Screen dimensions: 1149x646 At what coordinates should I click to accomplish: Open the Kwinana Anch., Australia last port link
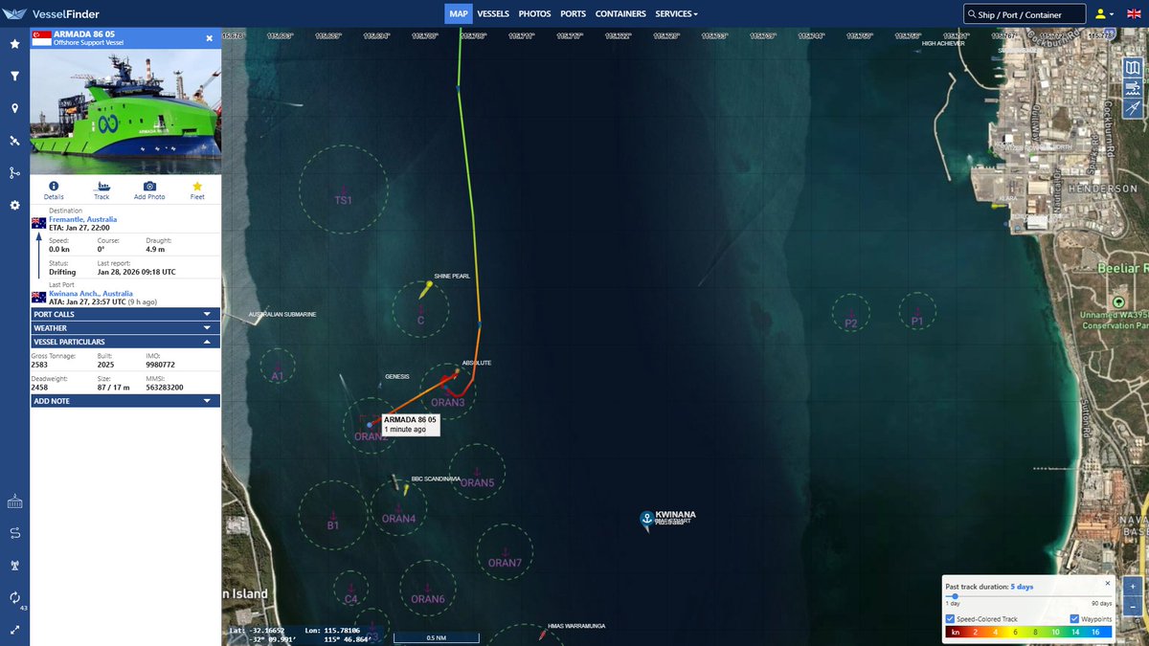click(x=89, y=293)
